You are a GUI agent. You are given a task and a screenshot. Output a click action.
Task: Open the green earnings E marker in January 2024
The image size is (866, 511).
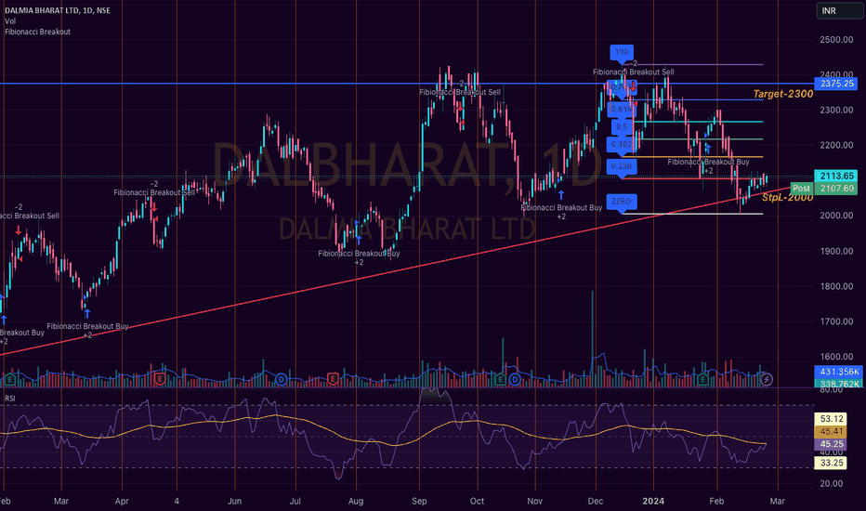[x=702, y=379]
